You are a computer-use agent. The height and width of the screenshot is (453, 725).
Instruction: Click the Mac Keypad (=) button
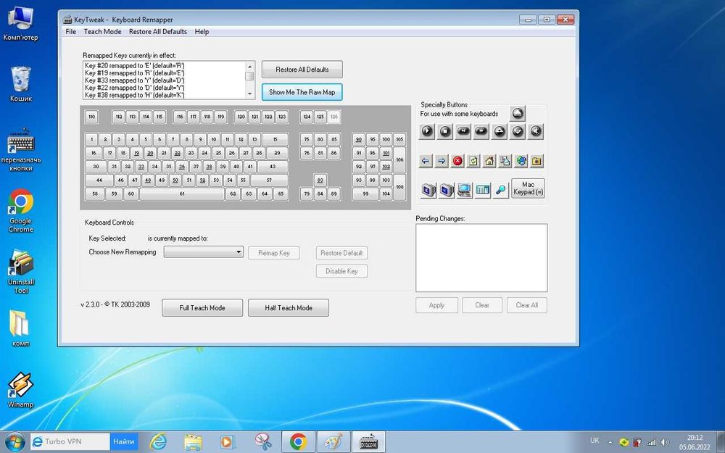[x=528, y=188]
